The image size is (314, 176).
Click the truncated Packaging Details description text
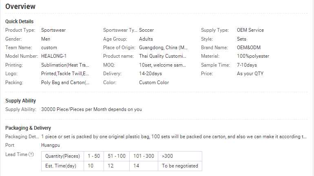click(x=174, y=136)
